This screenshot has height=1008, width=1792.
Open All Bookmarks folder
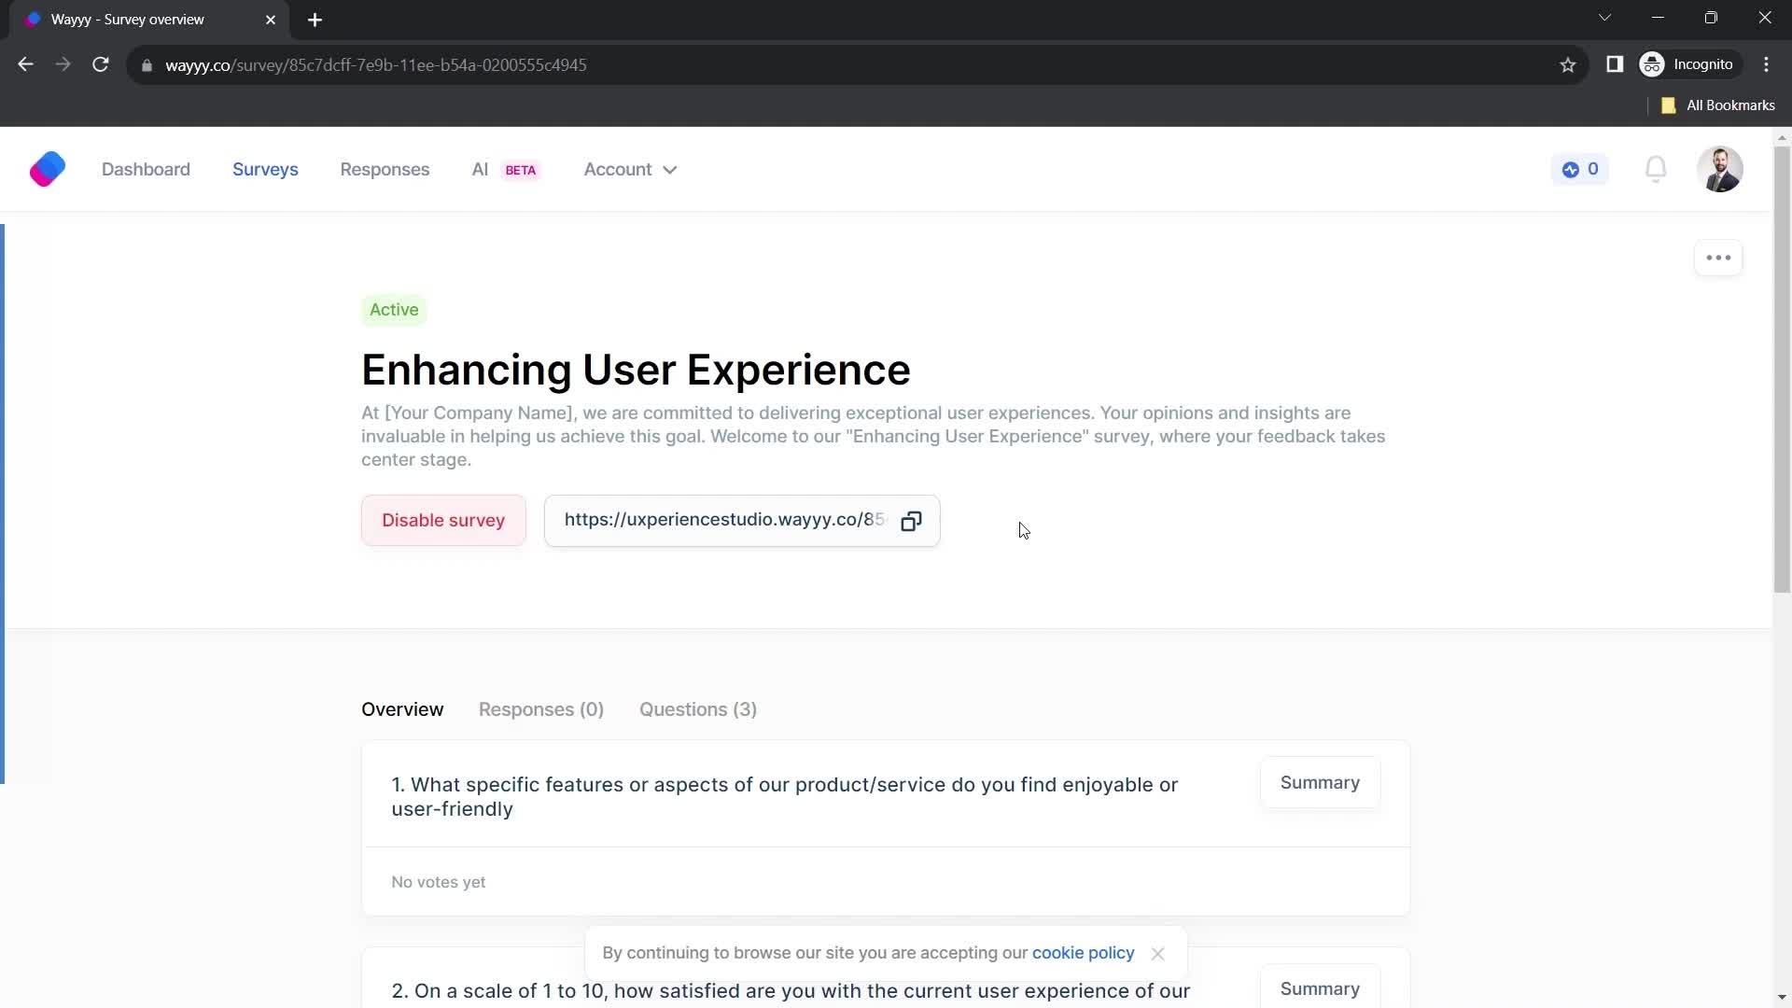(x=1718, y=105)
